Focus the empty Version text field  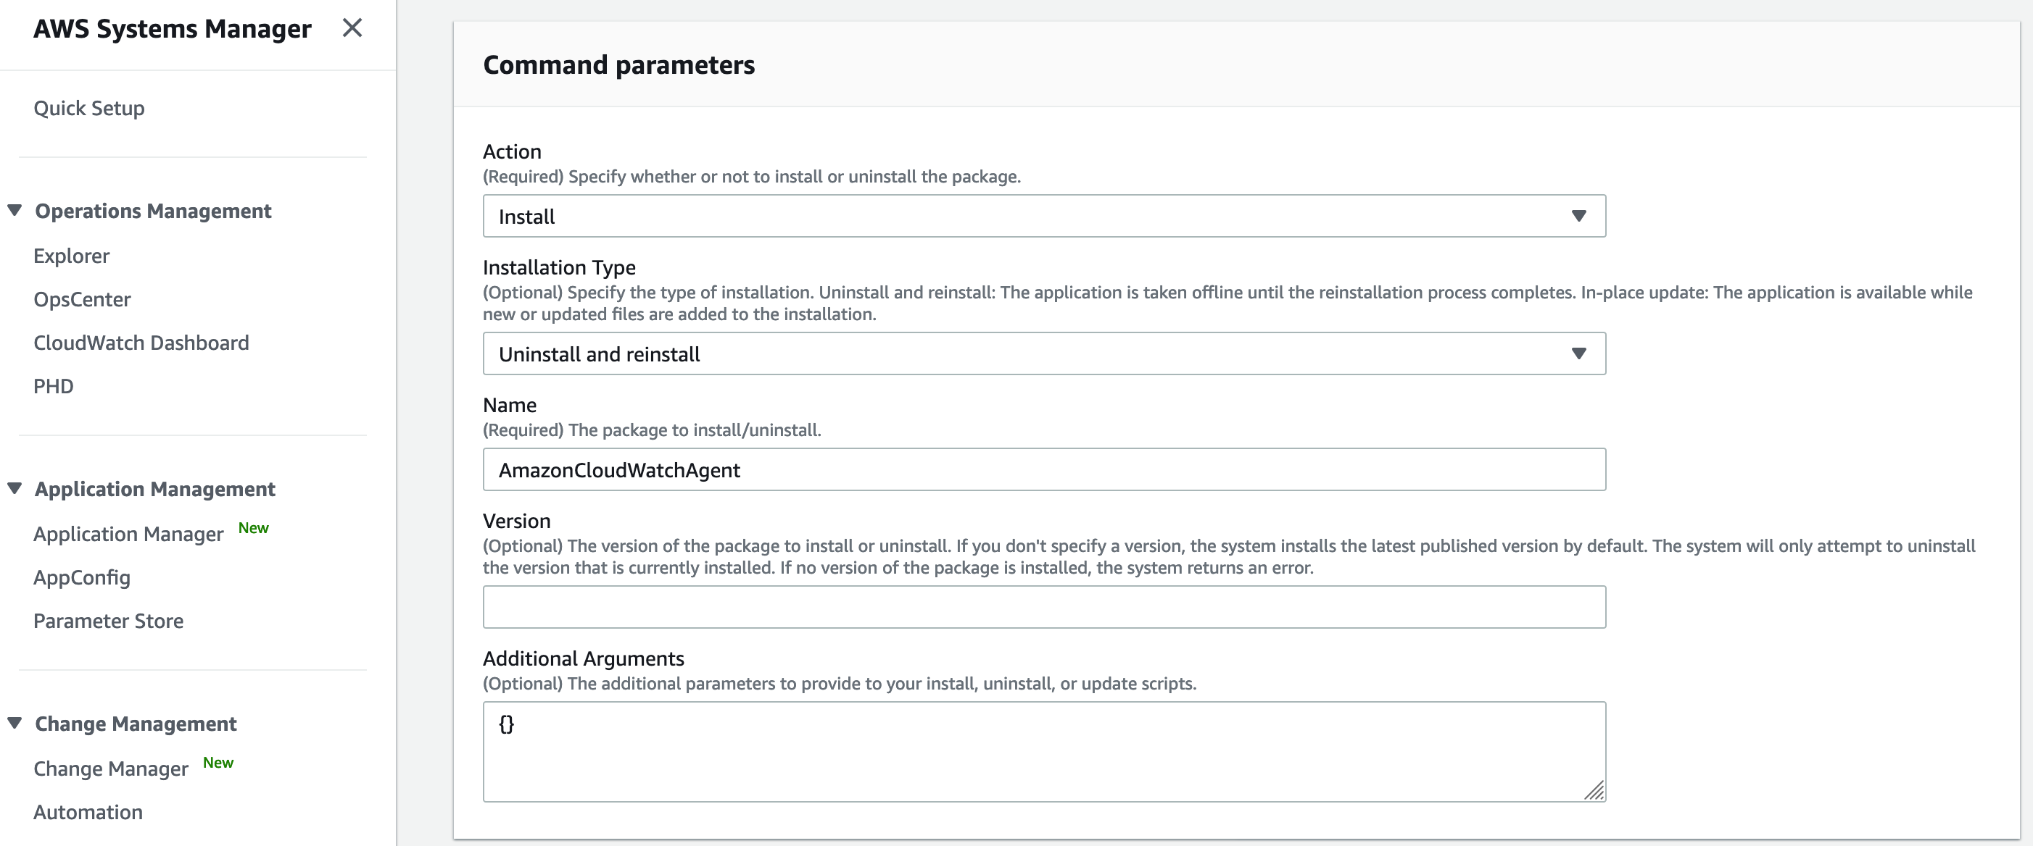tap(1043, 607)
